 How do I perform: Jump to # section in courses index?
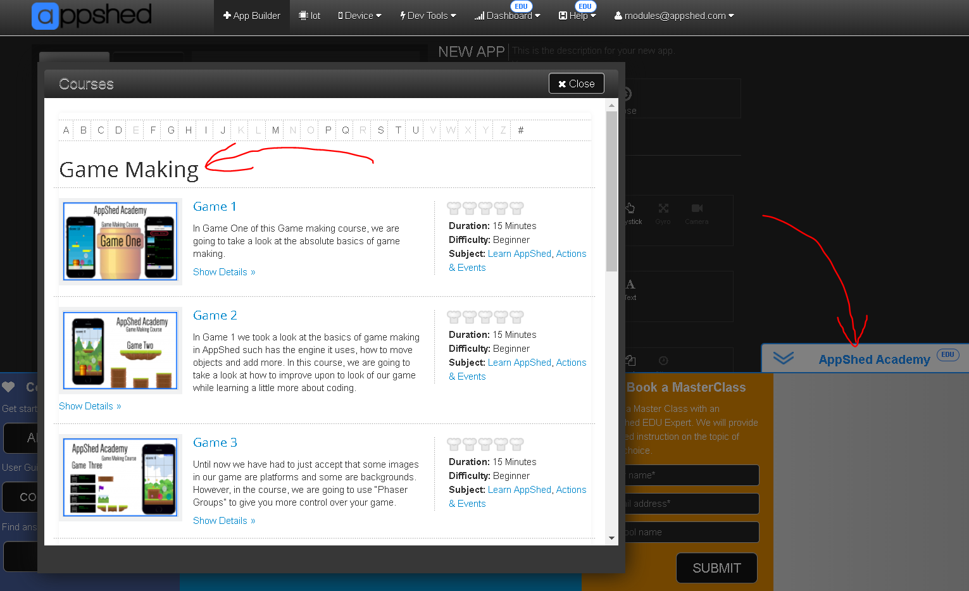click(521, 130)
